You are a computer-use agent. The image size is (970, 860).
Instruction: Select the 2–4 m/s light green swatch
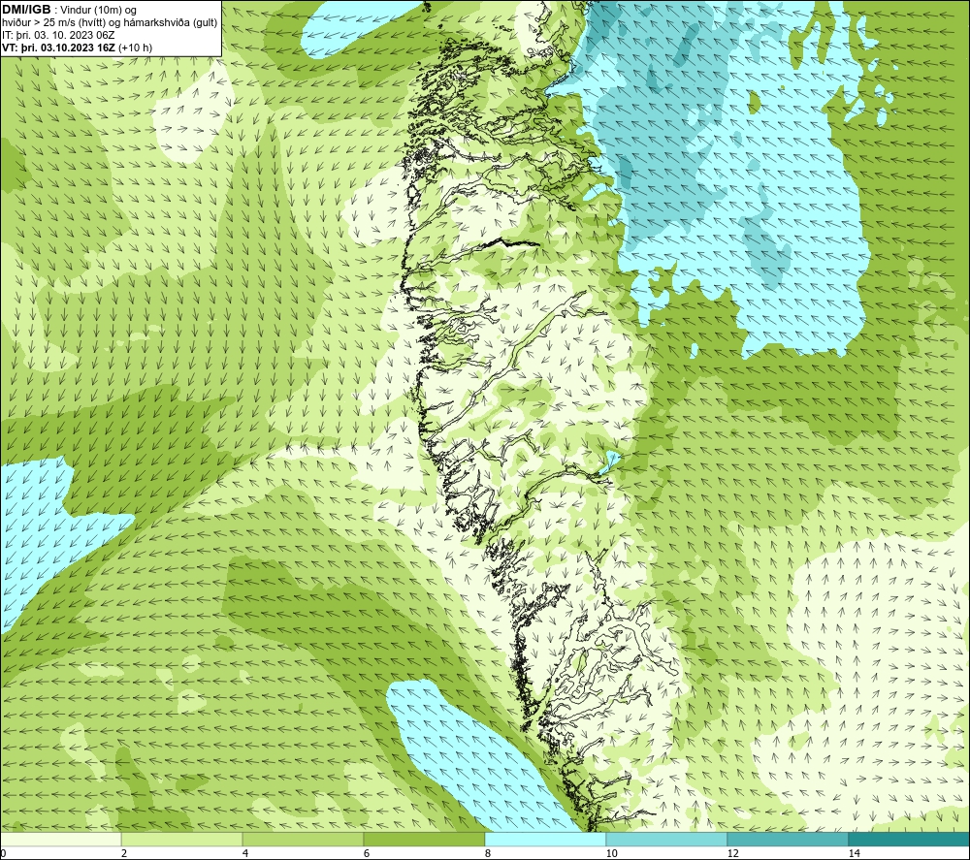182,839
